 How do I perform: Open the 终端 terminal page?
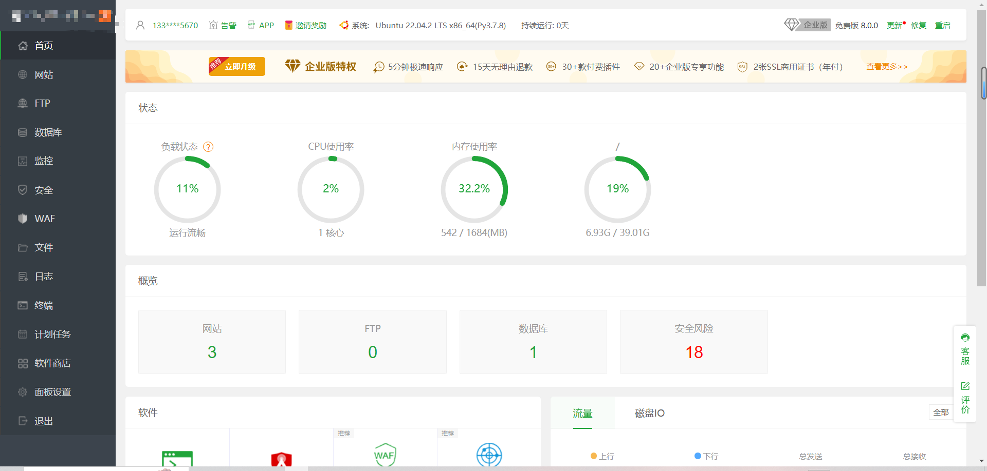click(x=58, y=305)
